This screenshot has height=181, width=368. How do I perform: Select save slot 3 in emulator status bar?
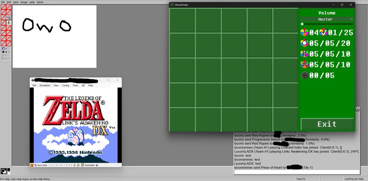coord(54,165)
